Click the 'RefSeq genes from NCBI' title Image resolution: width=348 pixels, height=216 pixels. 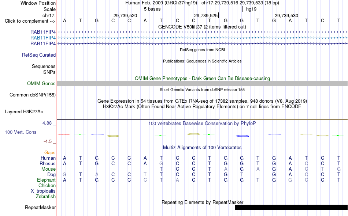tap(202, 50)
